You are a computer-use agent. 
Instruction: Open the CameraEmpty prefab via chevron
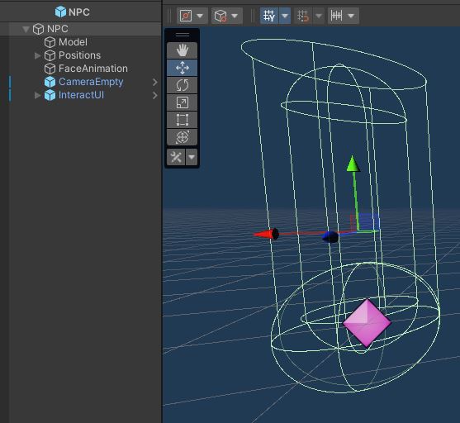click(155, 82)
